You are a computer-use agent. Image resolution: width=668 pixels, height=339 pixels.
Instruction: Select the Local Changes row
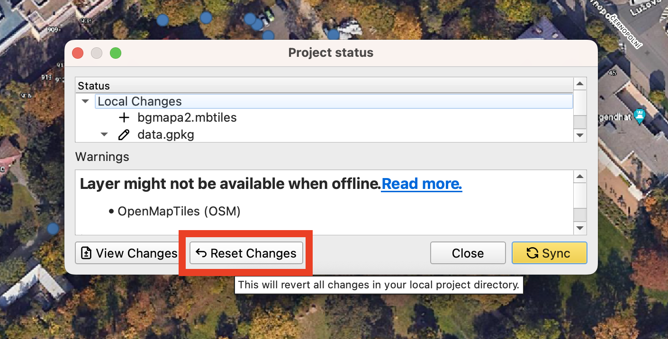click(140, 101)
